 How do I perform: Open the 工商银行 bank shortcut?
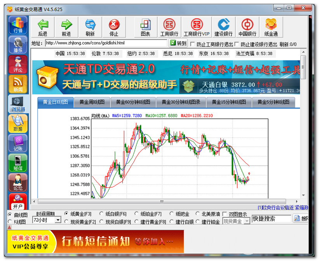tap(169, 27)
